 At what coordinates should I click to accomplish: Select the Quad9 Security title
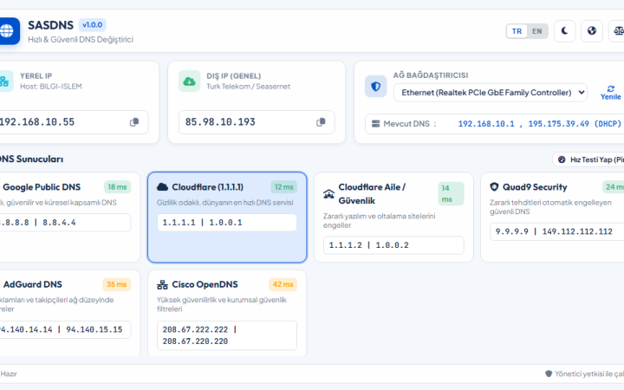[535, 187]
